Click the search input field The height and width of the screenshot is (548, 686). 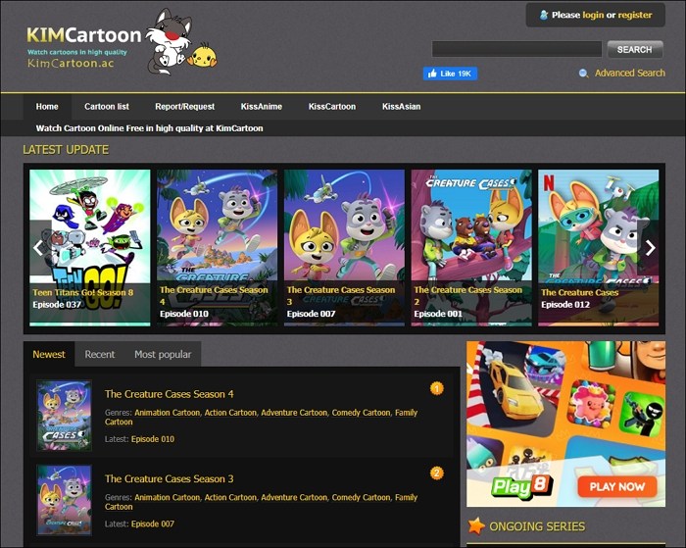516,49
